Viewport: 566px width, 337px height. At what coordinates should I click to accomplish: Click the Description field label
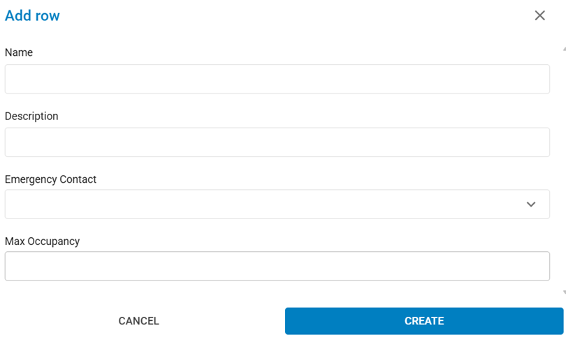tap(31, 116)
